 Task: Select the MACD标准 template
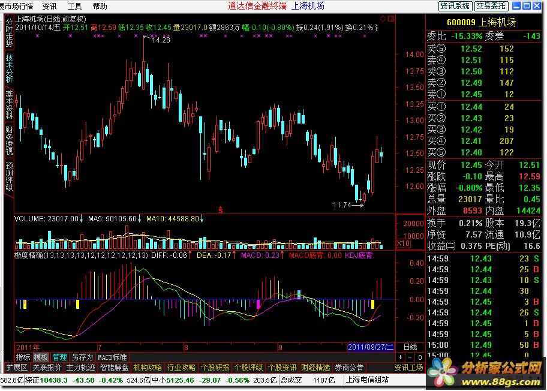click(112, 357)
